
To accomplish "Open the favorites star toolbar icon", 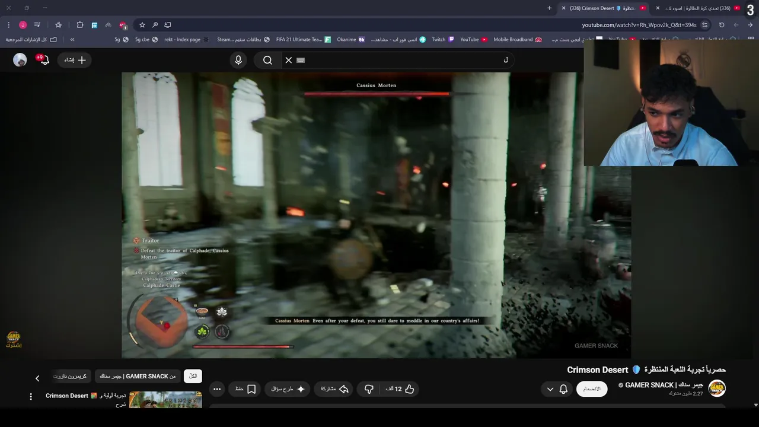I will [x=58, y=25].
